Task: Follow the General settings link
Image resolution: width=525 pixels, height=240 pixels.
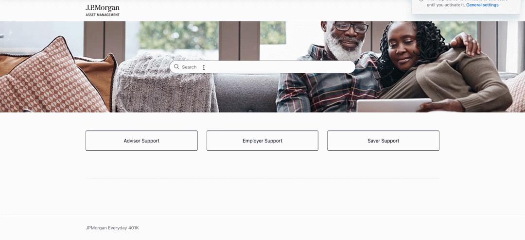Action: (482, 5)
